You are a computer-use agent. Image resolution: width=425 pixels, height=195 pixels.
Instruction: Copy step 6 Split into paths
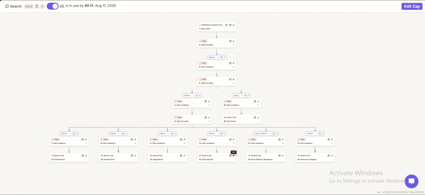click(x=206, y=117)
